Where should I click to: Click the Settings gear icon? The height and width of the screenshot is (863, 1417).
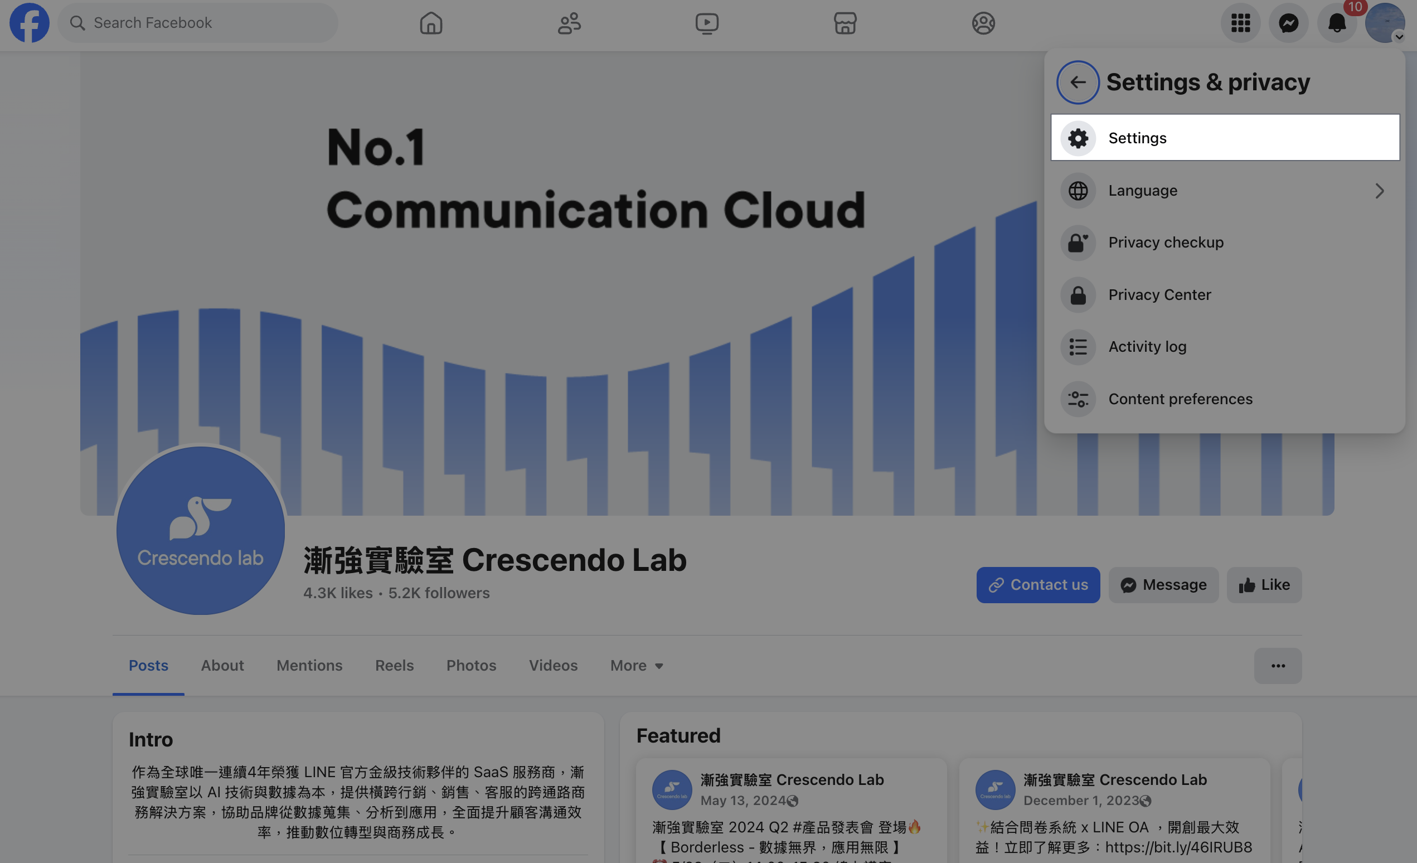click(x=1078, y=138)
